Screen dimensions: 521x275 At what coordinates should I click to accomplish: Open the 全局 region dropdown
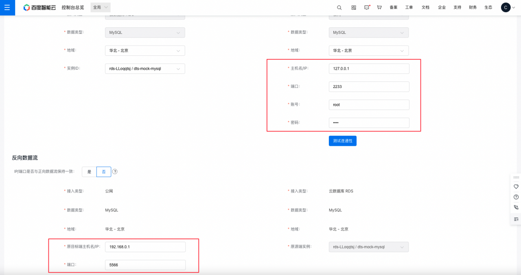[100, 7]
